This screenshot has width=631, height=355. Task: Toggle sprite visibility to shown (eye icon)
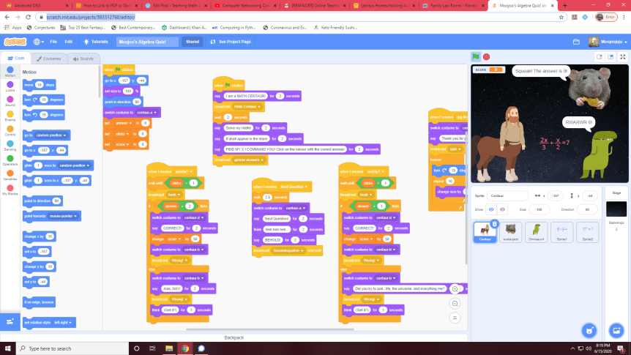491,209
